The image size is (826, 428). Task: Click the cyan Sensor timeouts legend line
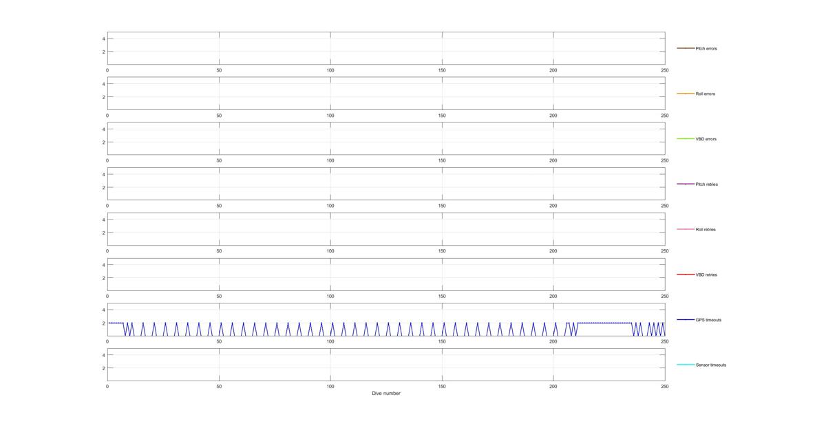[x=686, y=365]
